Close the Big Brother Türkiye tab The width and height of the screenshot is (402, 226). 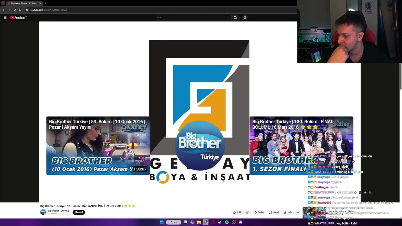41,3
